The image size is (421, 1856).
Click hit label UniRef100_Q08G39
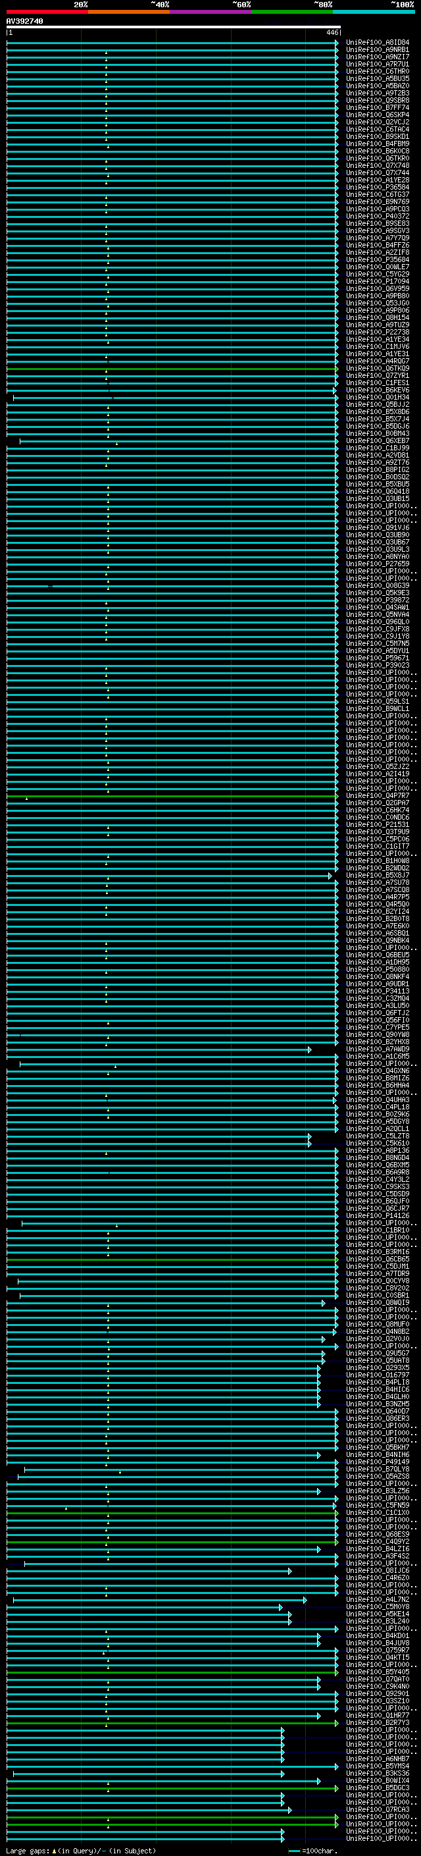click(x=377, y=586)
